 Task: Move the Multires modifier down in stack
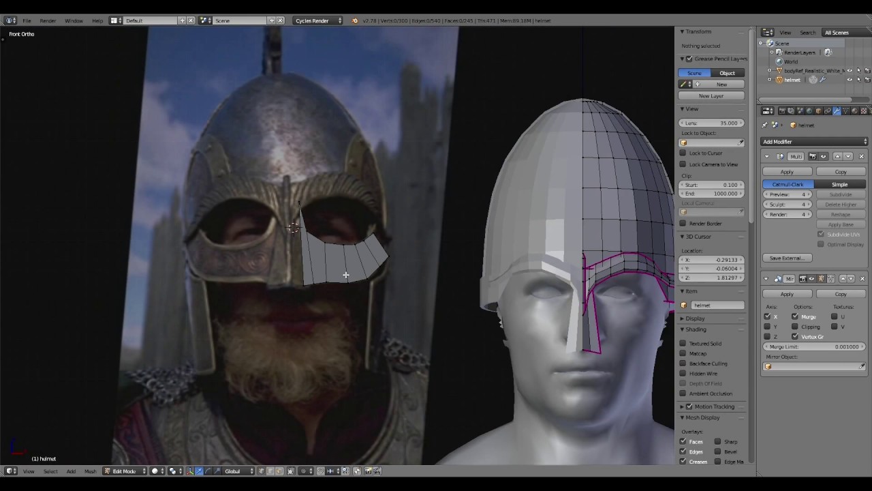point(848,156)
